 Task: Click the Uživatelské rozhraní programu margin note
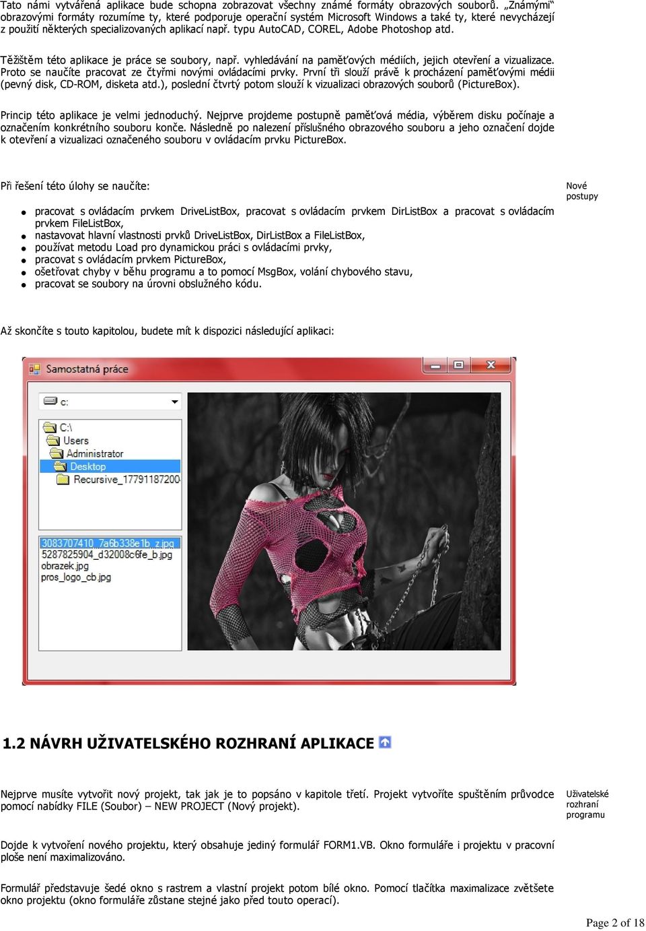point(587,804)
